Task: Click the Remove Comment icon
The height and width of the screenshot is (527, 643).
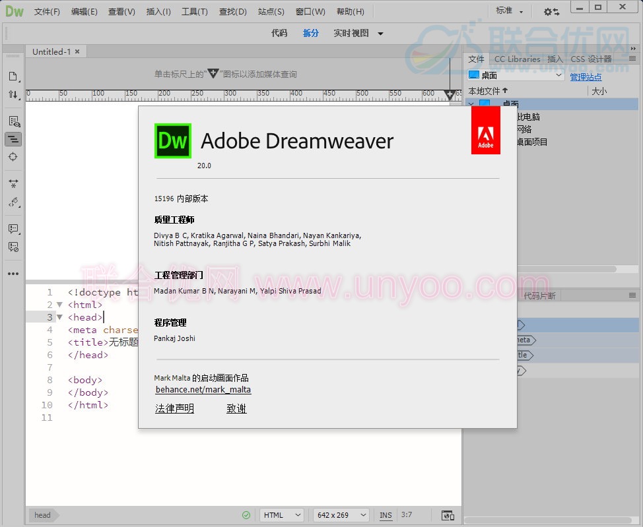Action: coord(13,247)
